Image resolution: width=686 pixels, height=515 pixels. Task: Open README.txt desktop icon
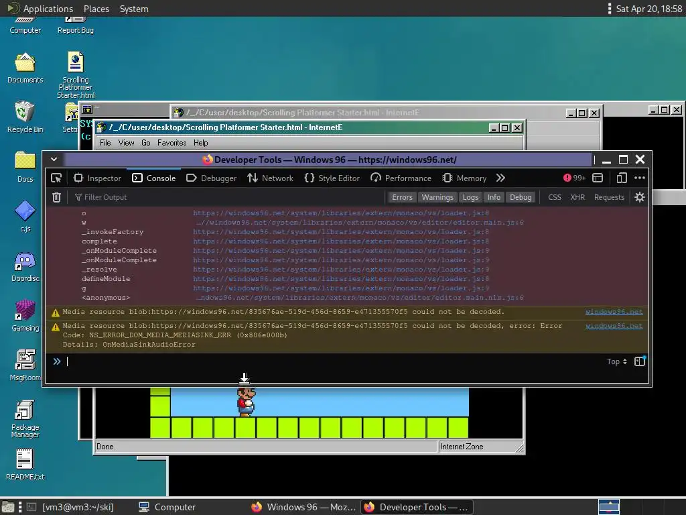point(25,465)
